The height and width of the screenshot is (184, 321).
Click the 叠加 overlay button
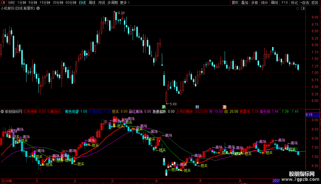point(245,3)
